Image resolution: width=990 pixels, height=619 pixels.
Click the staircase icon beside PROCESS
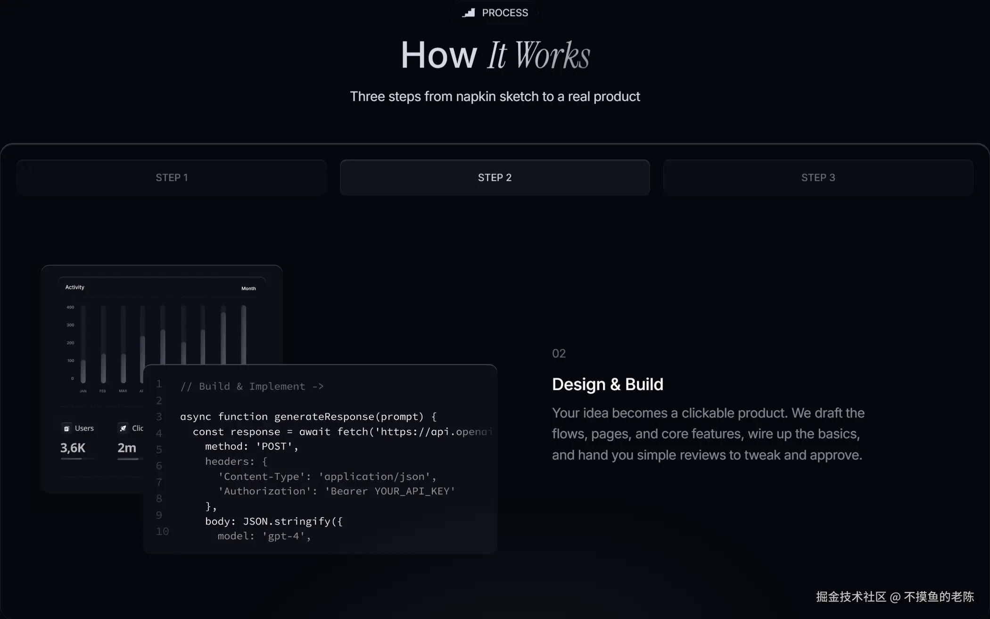(x=468, y=13)
